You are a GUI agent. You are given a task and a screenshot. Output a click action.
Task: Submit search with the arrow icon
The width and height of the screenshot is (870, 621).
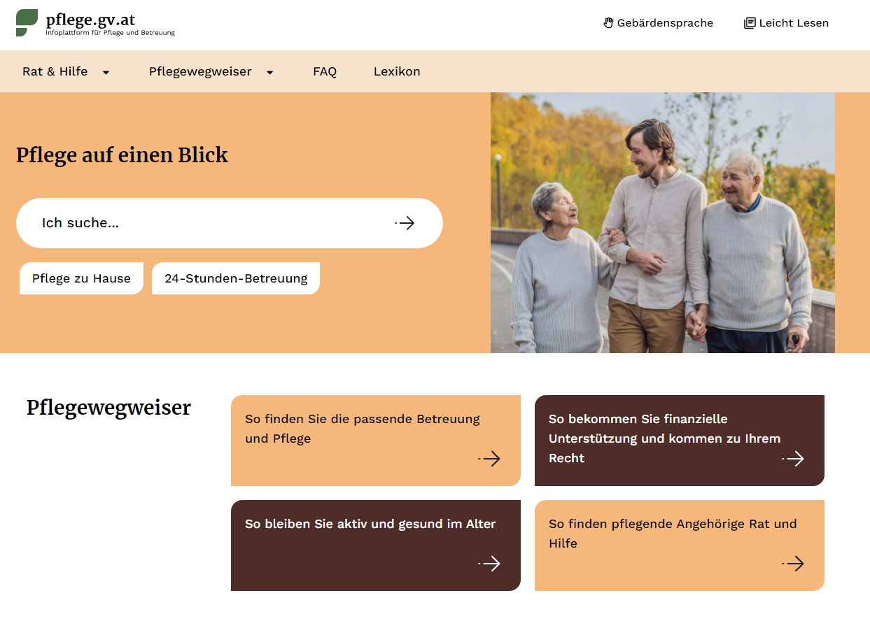point(405,223)
